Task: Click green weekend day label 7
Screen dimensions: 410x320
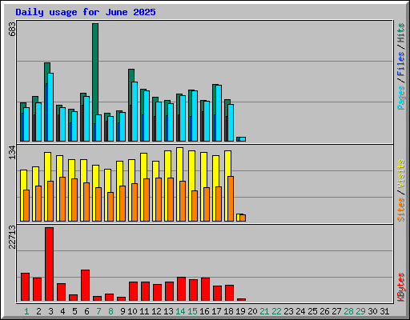Action: click(98, 311)
